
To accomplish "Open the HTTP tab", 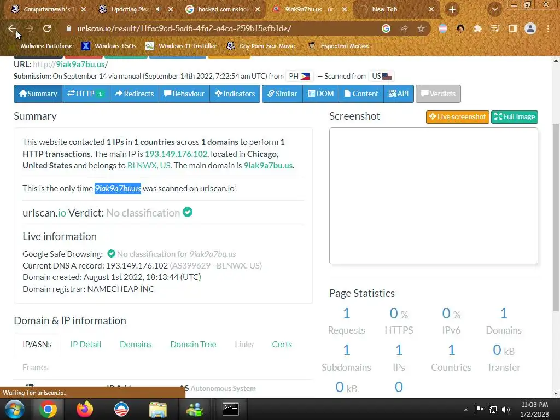I will [86, 94].
